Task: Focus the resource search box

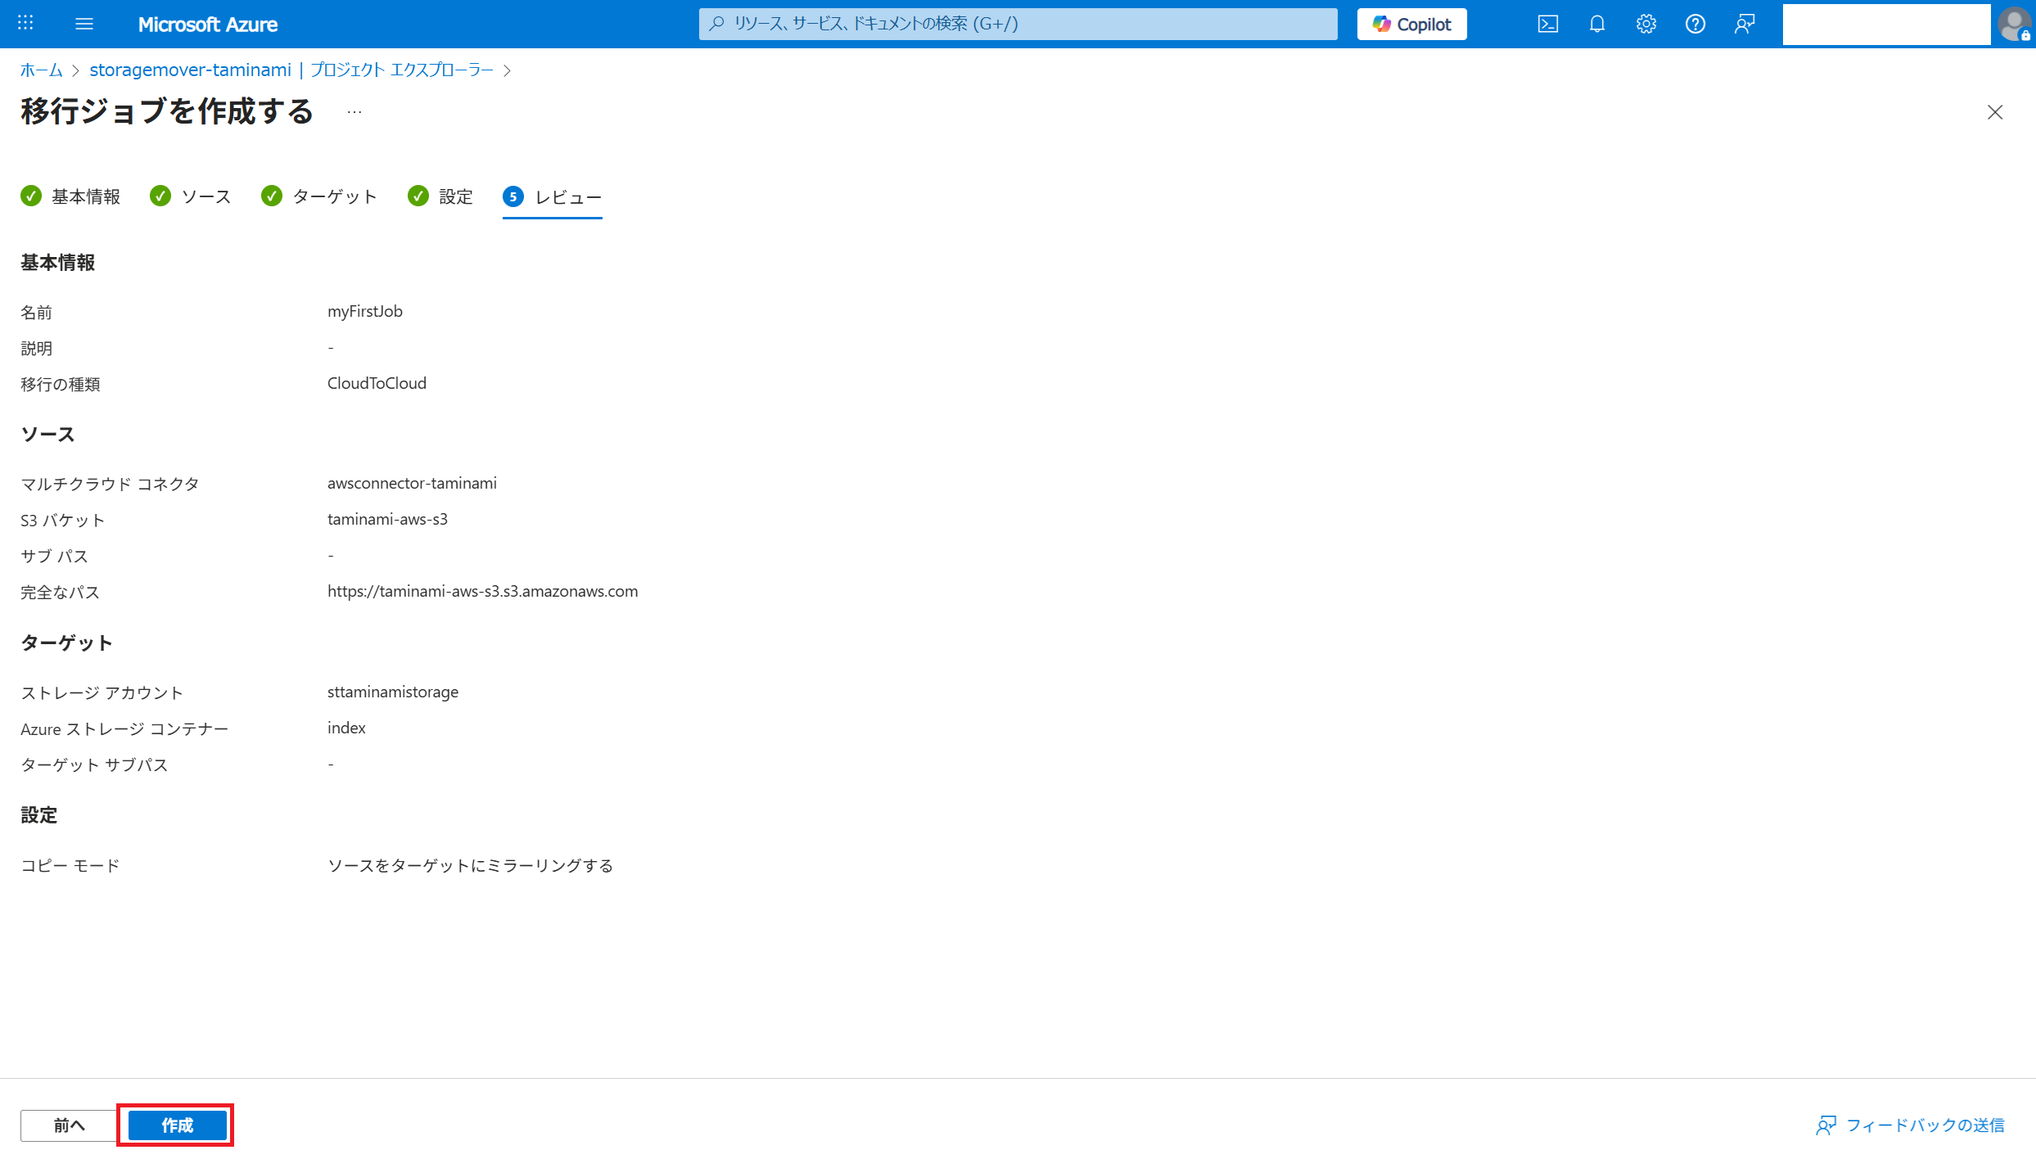Action: point(1018,24)
